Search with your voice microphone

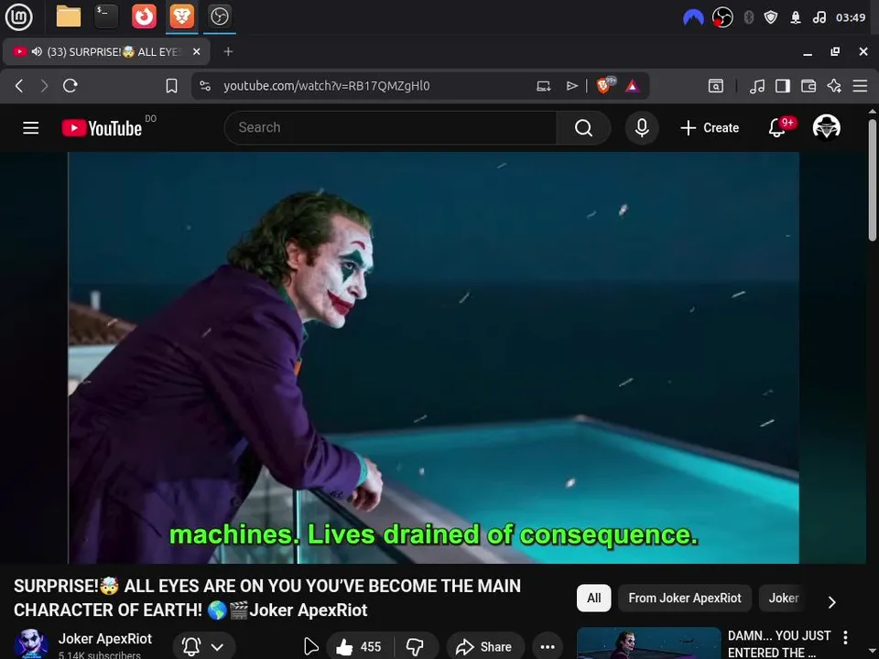pos(642,128)
